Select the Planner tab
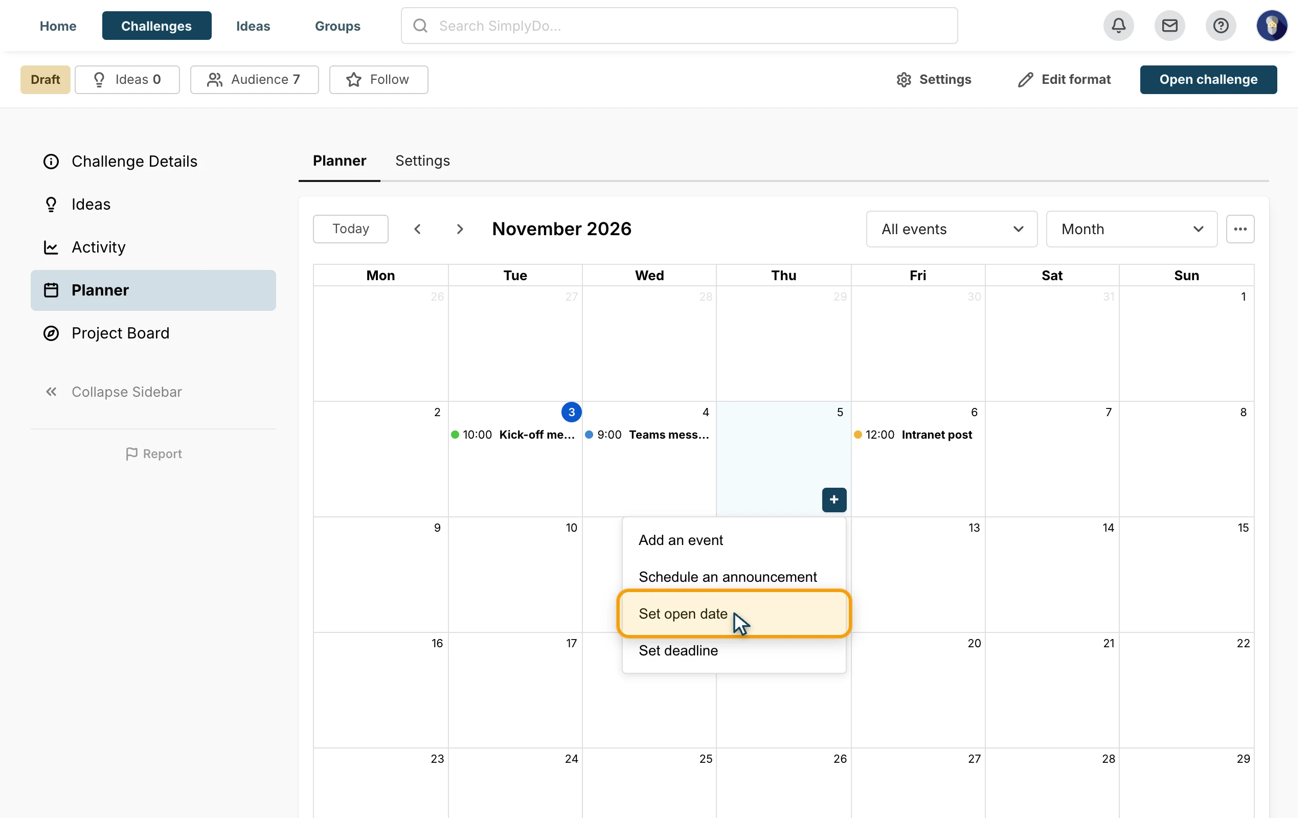 [339, 161]
